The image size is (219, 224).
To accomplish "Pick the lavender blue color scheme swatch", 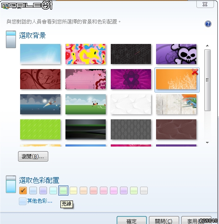I will point(43,191).
